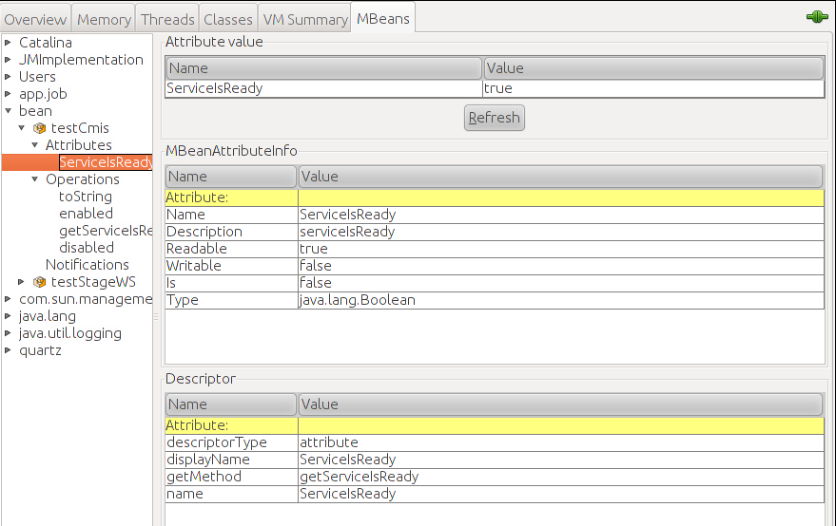
Task: Go to the Threads tab
Action: (167, 19)
